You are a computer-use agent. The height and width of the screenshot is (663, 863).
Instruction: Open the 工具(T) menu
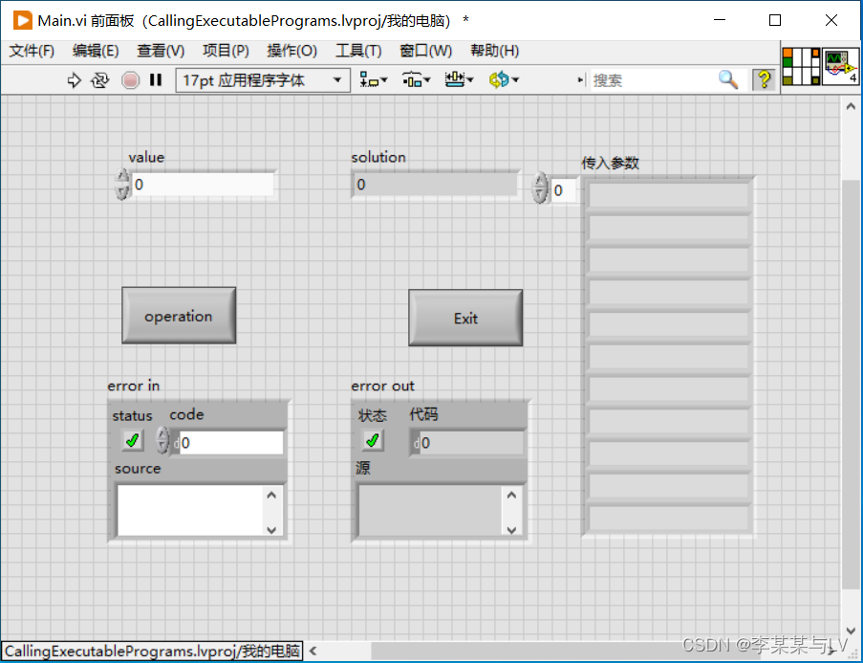pyautogui.click(x=358, y=51)
